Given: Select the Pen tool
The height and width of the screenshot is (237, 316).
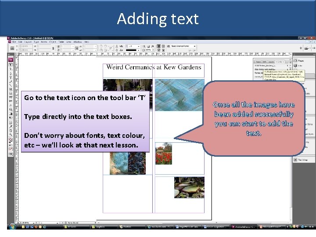Looking at the screenshot, I should (x=11, y=73).
